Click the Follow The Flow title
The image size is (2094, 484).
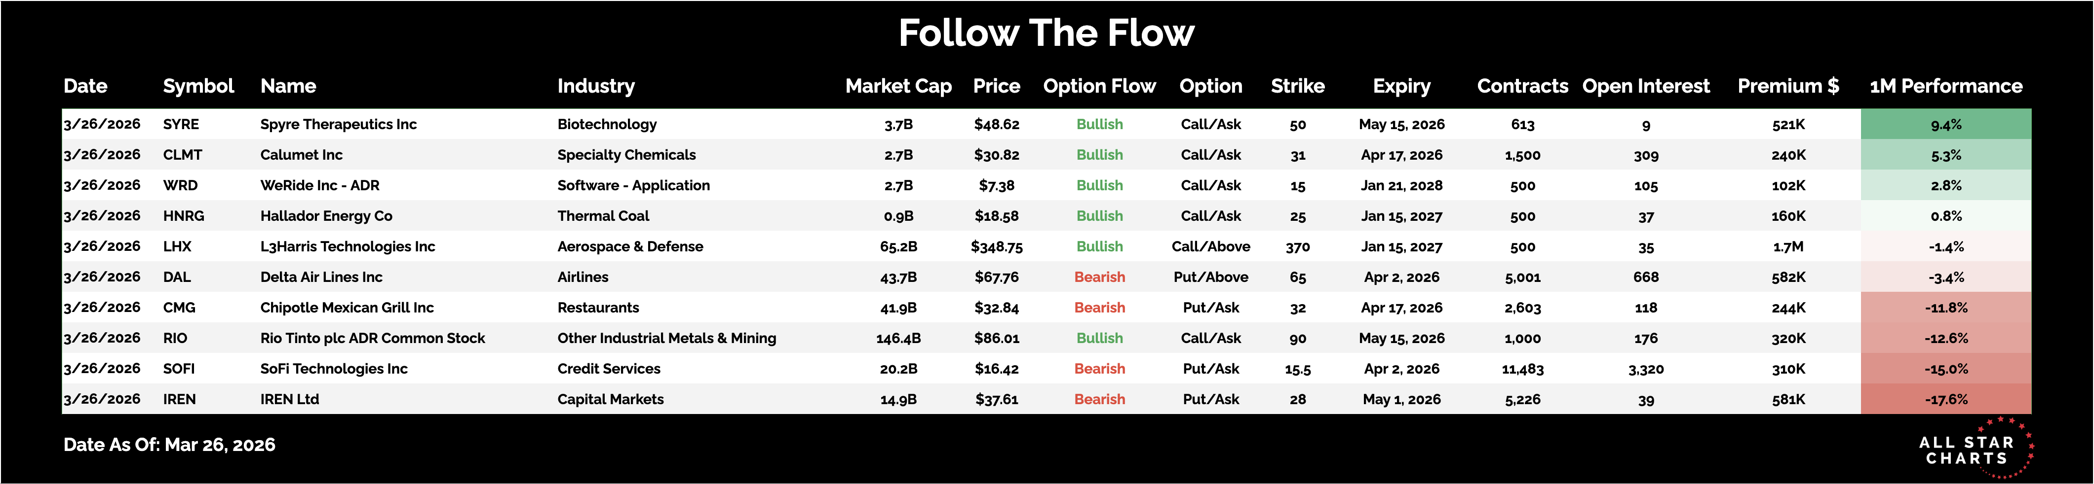coord(1046,34)
